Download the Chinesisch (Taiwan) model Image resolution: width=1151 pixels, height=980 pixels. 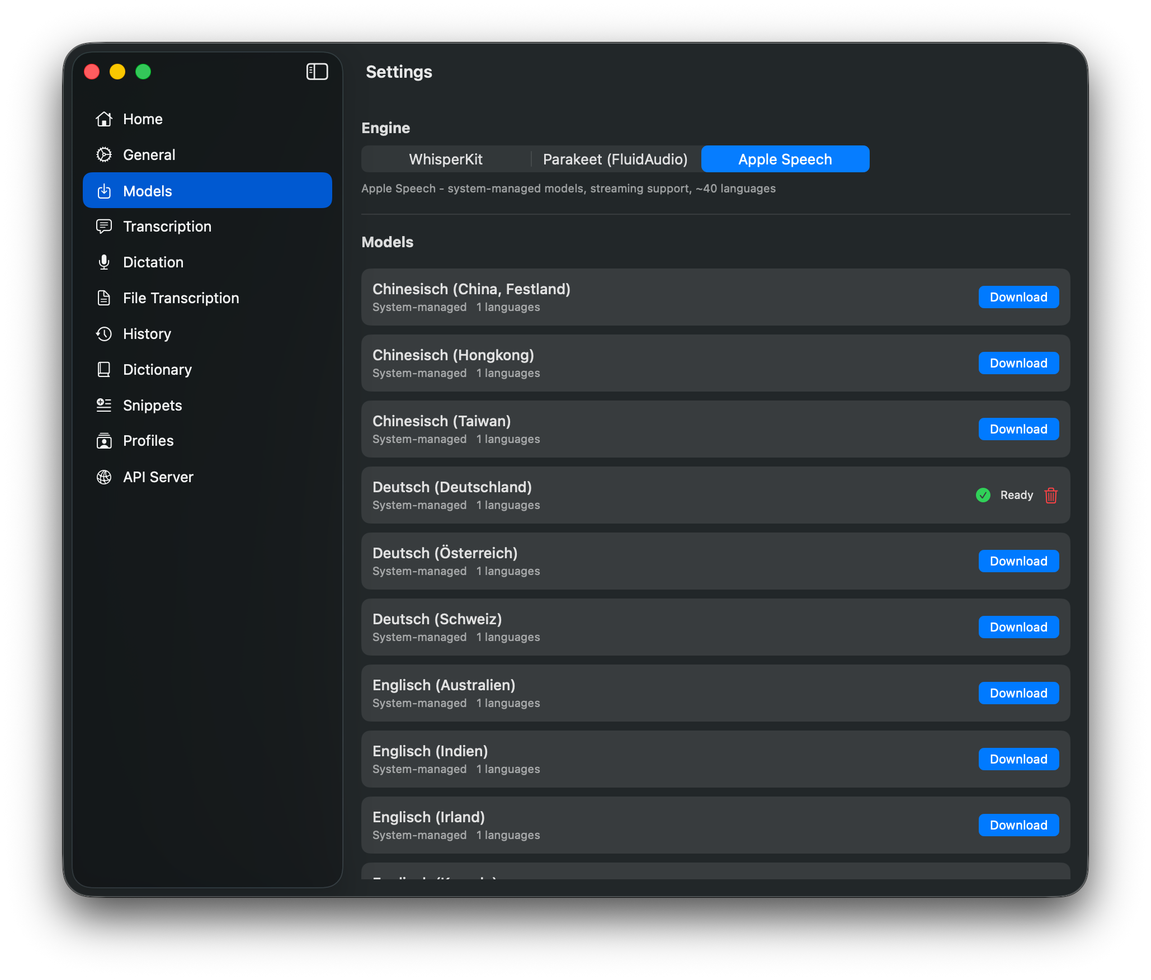[x=1018, y=428]
